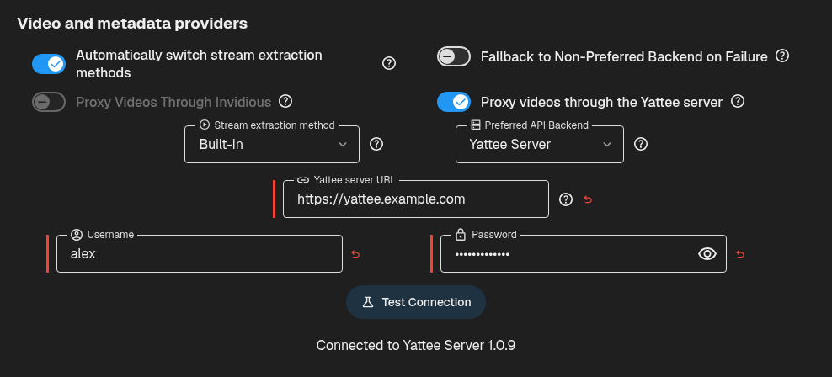
Task: Reset the Password field
Action: pyautogui.click(x=740, y=254)
